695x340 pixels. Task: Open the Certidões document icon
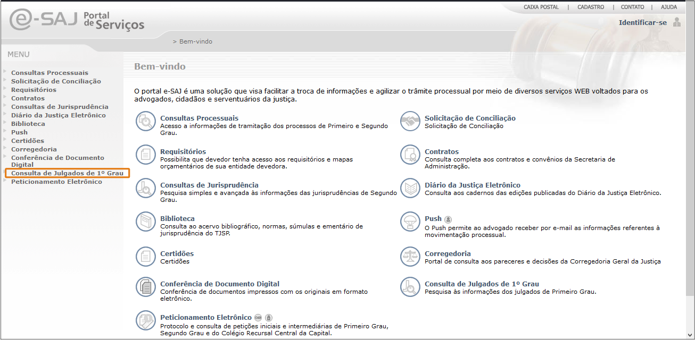coord(145,257)
